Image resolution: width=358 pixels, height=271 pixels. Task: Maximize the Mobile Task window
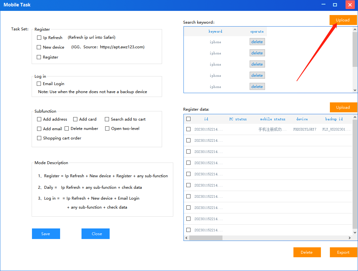click(335, 4)
